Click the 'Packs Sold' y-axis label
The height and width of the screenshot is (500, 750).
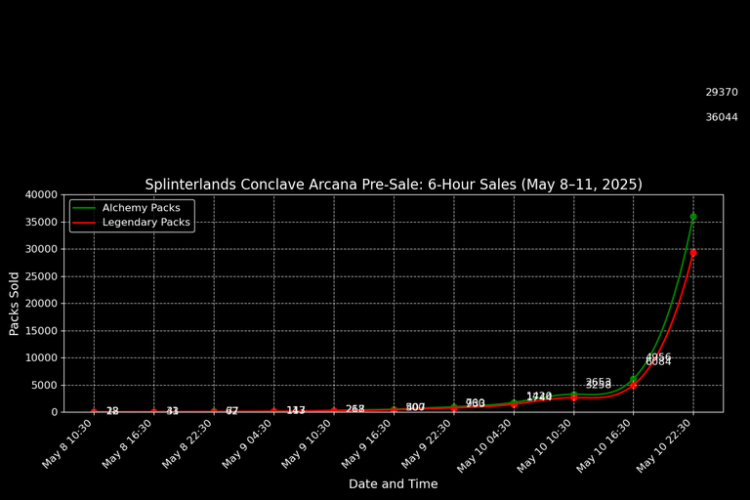point(14,304)
